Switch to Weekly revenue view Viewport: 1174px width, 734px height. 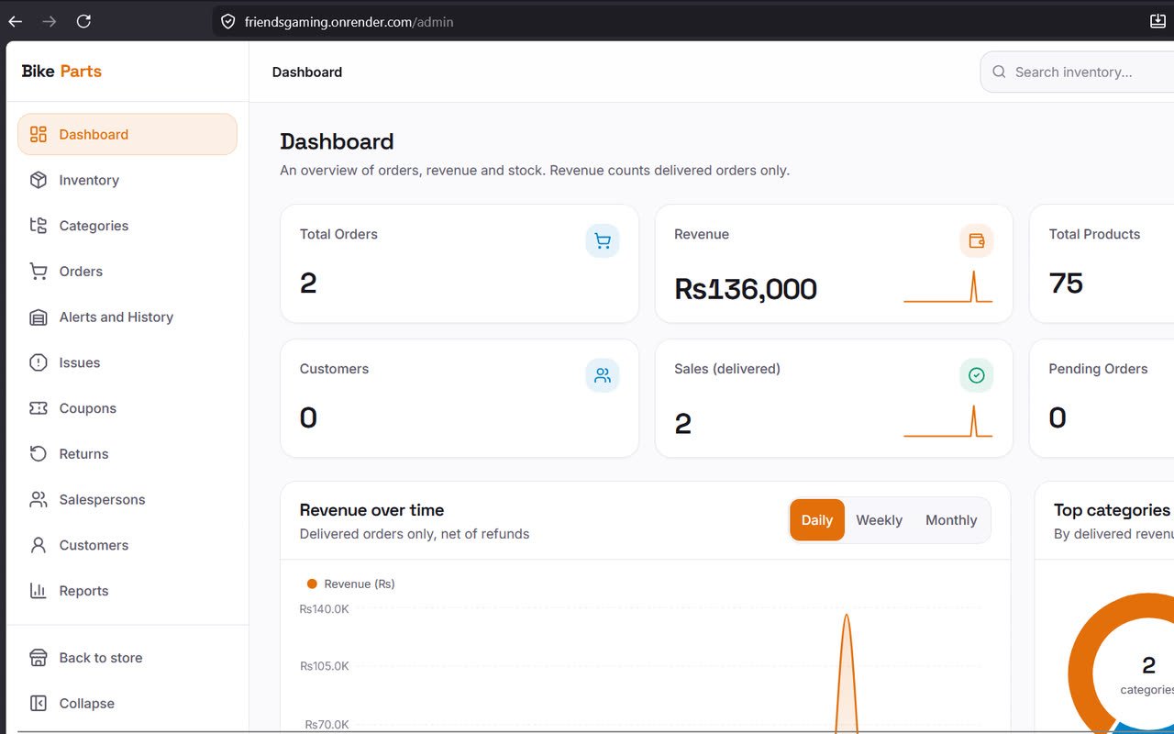point(880,520)
